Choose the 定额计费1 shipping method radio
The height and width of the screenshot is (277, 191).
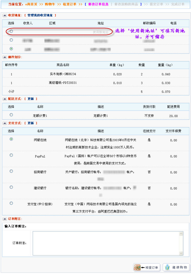11,115
